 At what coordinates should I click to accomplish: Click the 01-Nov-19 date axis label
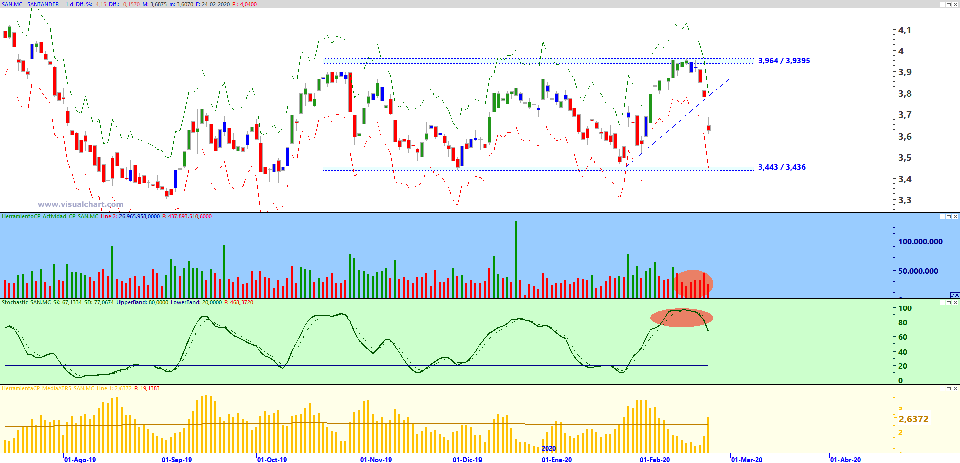[376, 459]
